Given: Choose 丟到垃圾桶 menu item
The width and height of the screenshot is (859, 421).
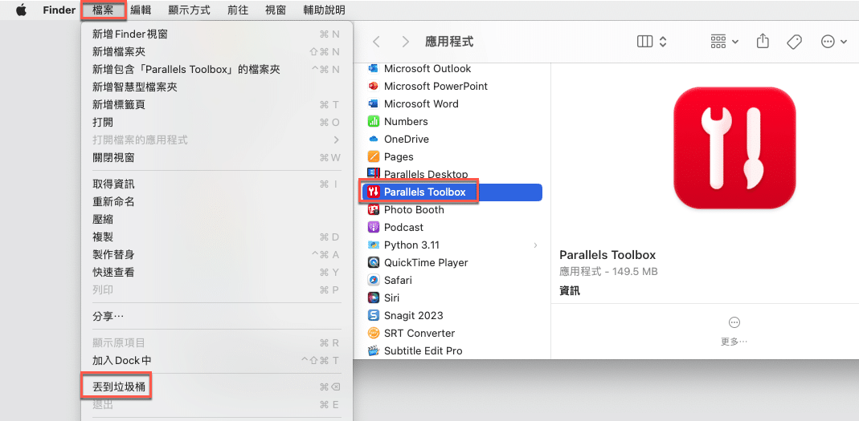Looking at the screenshot, I should click(x=216, y=387).
